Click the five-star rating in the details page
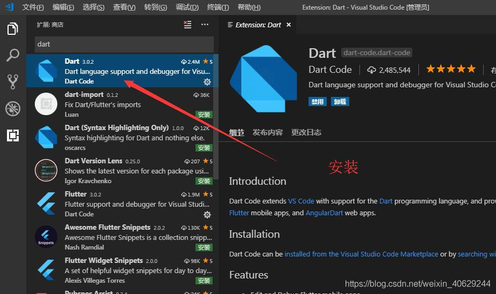Image resolution: width=496 pixels, height=294 pixels. pos(451,69)
